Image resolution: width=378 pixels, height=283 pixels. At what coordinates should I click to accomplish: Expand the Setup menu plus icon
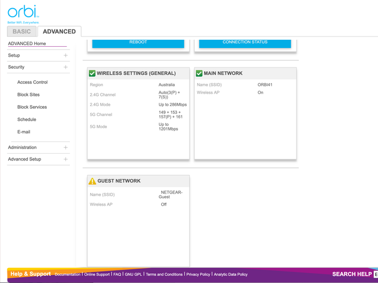[65, 55]
